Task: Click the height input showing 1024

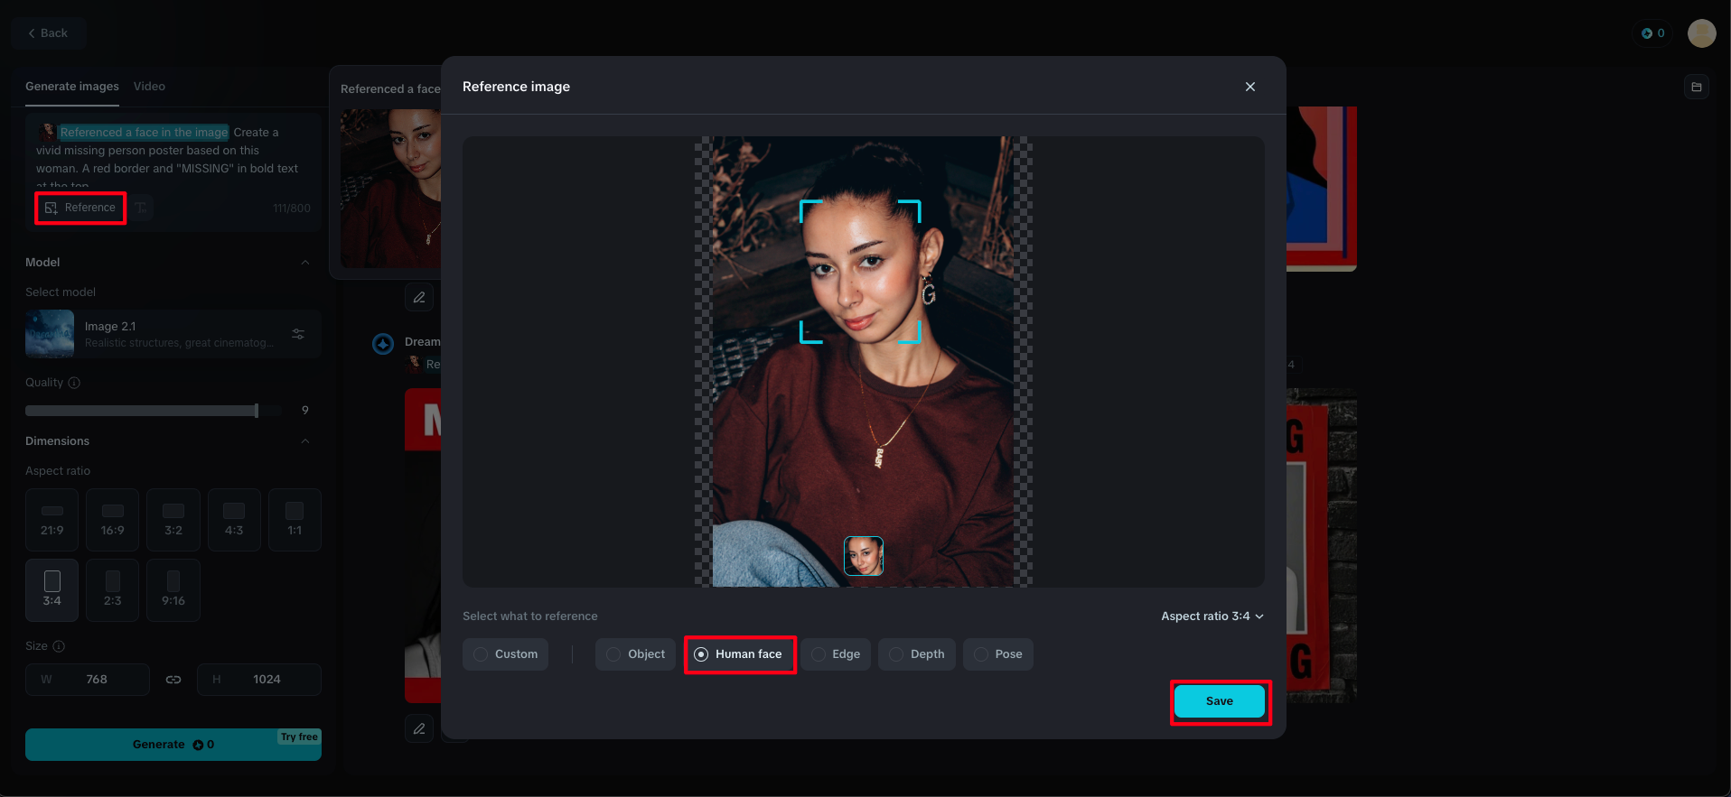Action: [259, 680]
